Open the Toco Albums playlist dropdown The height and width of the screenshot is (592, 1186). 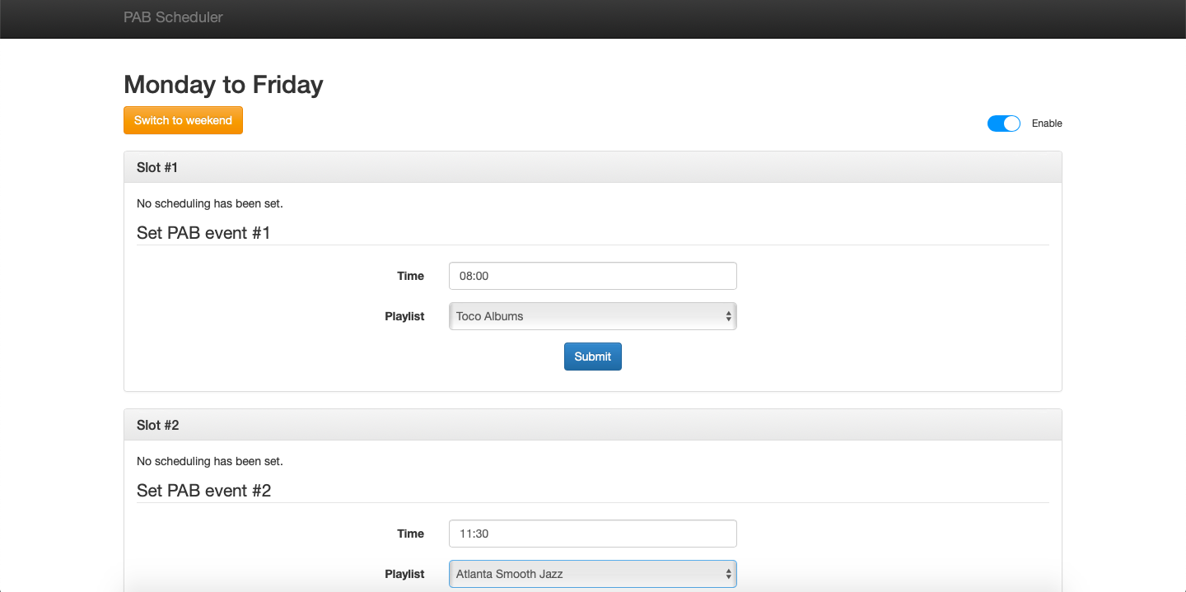pyautogui.click(x=592, y=316)
